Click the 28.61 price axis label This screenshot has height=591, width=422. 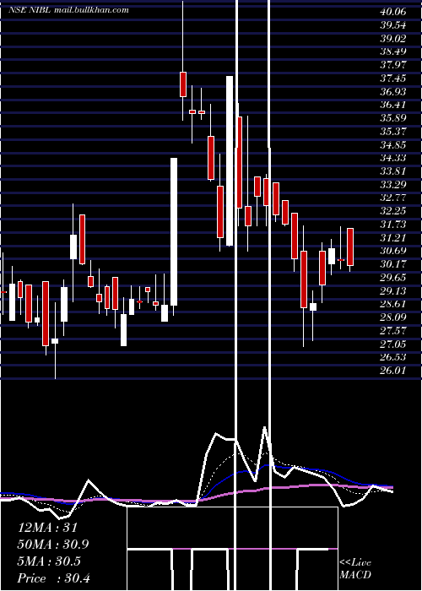coord(393,304)
